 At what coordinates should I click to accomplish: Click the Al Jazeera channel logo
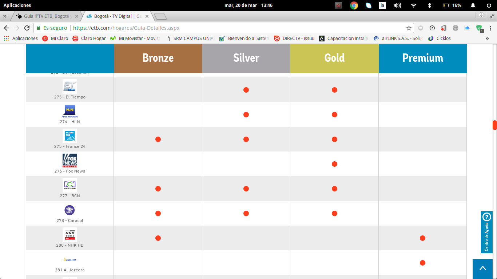[69, 260]
